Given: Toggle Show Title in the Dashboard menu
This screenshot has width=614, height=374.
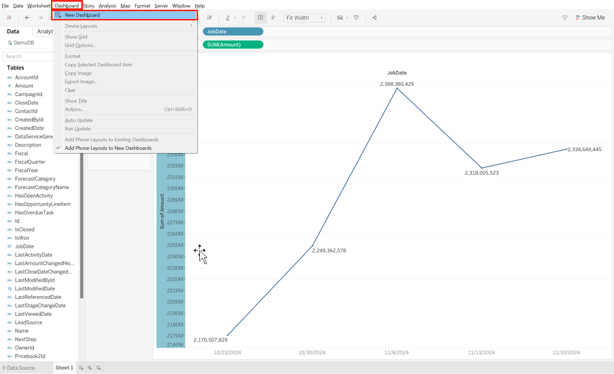Looking at the screenshot, I should [x=76, y=101].
